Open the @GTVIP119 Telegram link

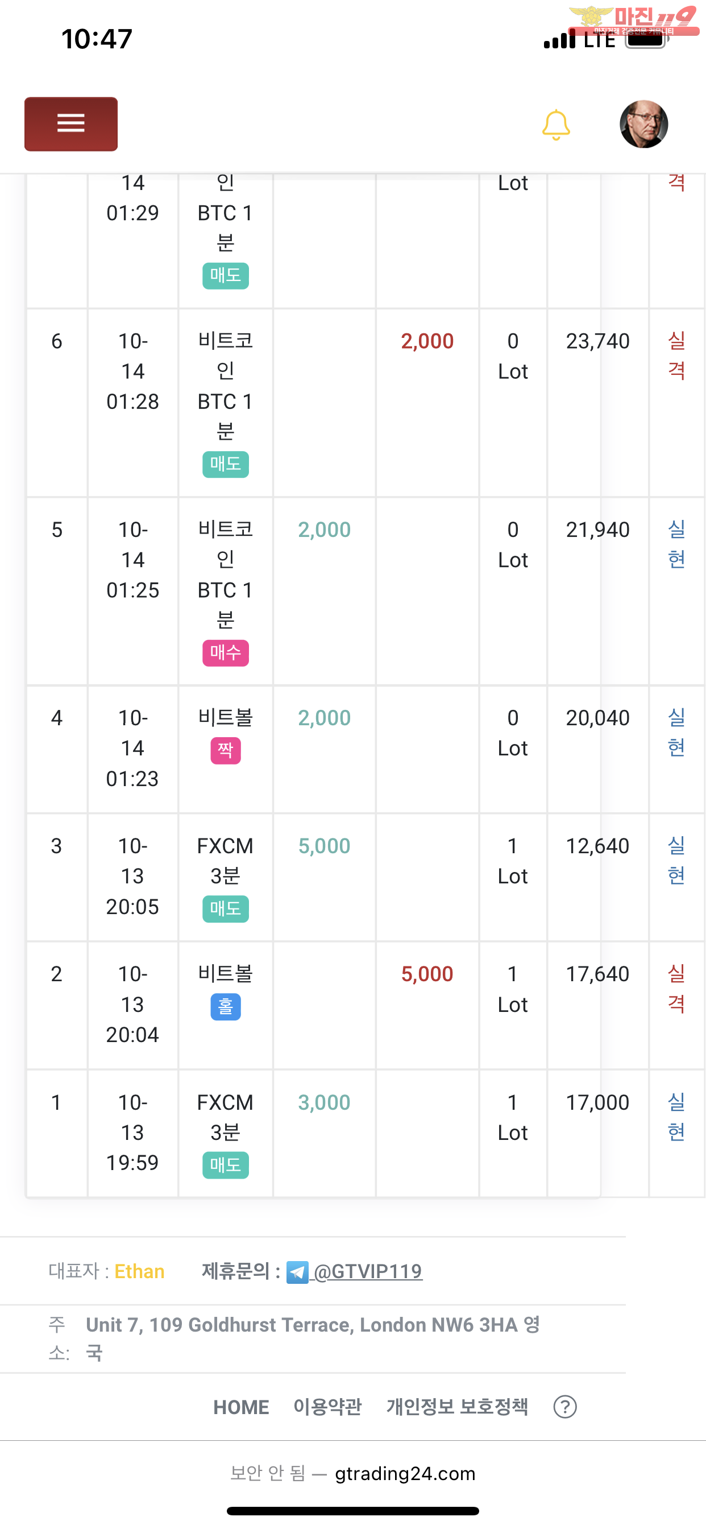367,1271
